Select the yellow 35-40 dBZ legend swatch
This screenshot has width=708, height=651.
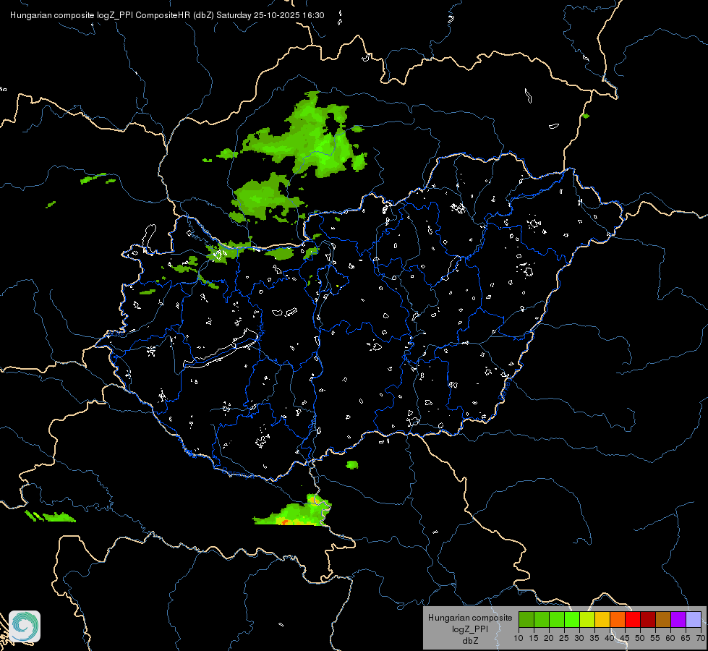602,620
